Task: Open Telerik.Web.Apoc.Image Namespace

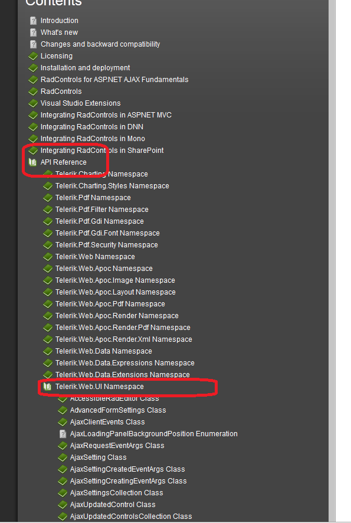Action: [x=115, y=280]
